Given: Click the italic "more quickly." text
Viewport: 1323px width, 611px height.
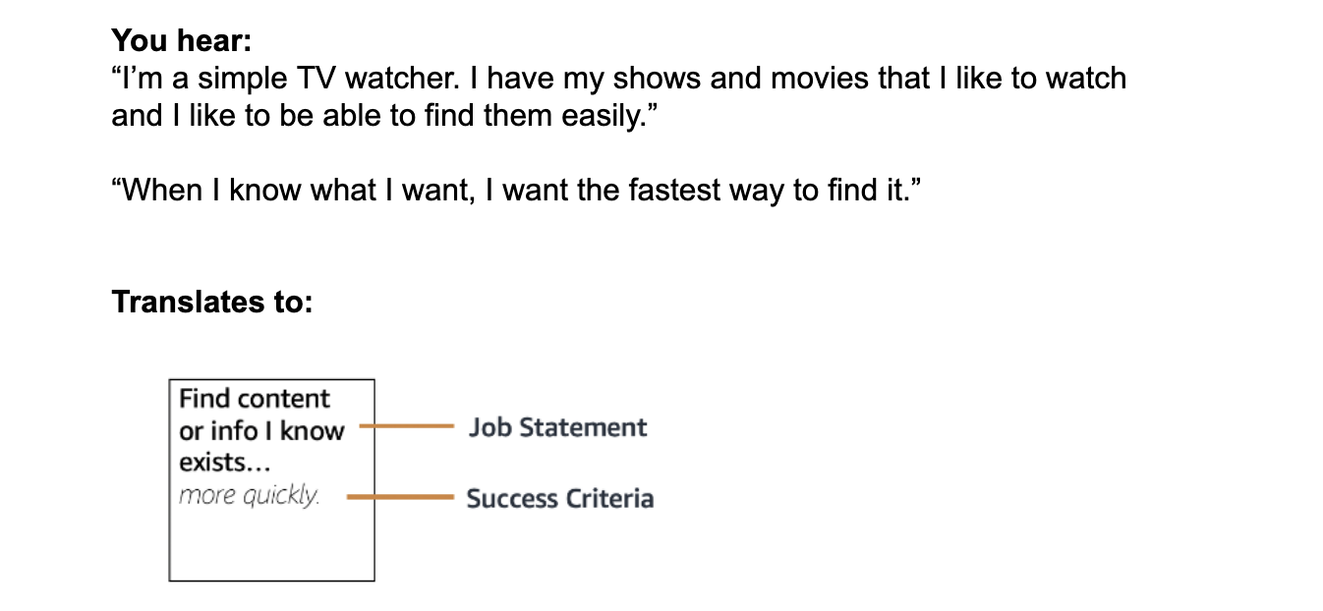Looking at the screenshot, I should coord(250,495).
